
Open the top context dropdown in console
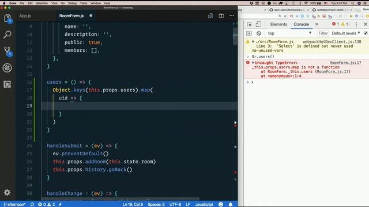click(x=289, y=33)
